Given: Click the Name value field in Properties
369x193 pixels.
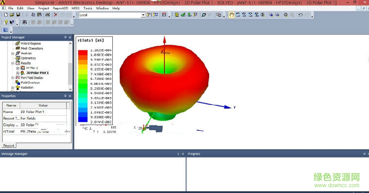Looking at the screenshot, I should pos(42,112).
